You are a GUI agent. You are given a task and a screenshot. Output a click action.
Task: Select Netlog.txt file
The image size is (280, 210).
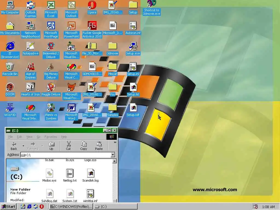[70, 175]
